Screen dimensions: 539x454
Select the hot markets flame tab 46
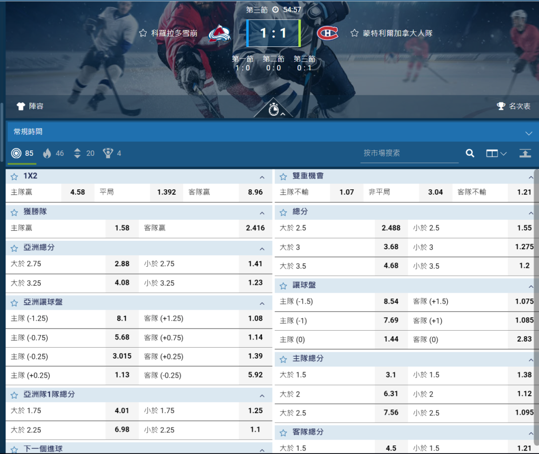tap(53, 153)
